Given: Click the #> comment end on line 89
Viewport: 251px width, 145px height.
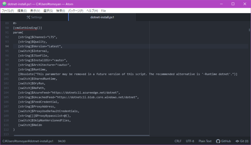Looking at the screenshot, I should pos(15,23).
